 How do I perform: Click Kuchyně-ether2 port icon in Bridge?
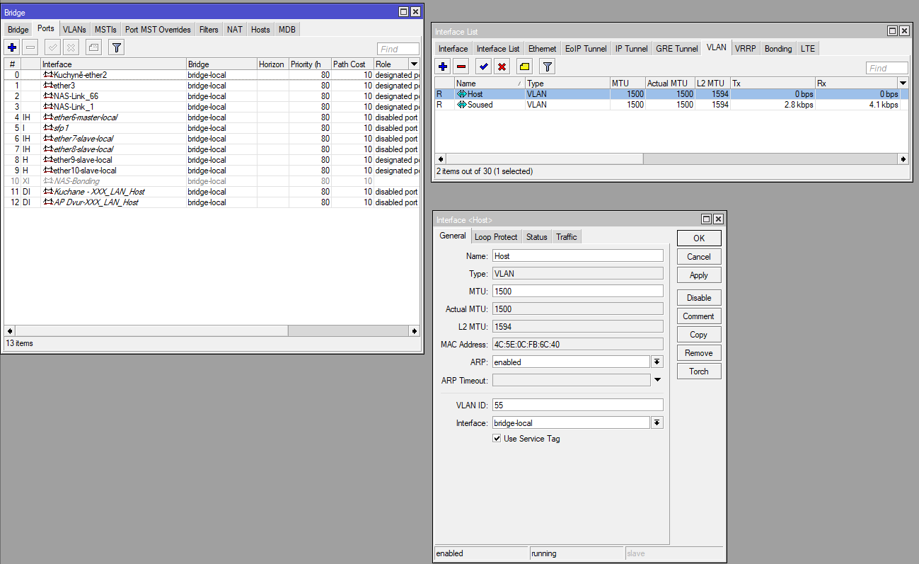click(48, 74)
